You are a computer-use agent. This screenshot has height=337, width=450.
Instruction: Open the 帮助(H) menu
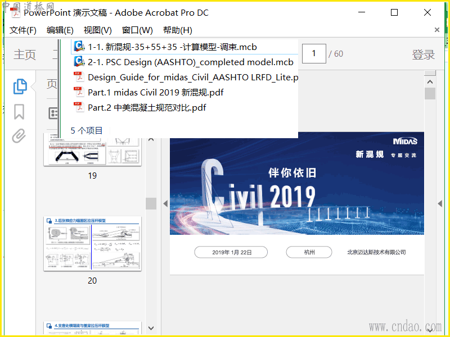178,30
